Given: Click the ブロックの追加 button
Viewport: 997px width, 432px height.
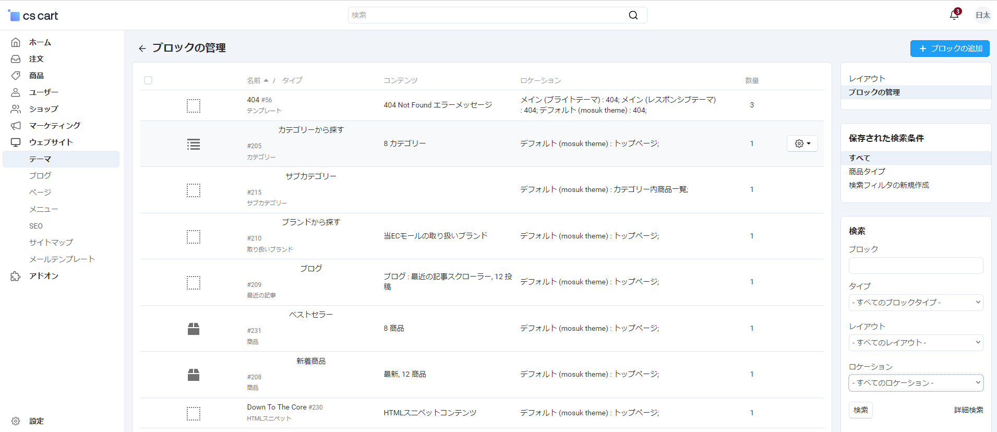Looking at the screenshot, I should (x=950, y=49).
